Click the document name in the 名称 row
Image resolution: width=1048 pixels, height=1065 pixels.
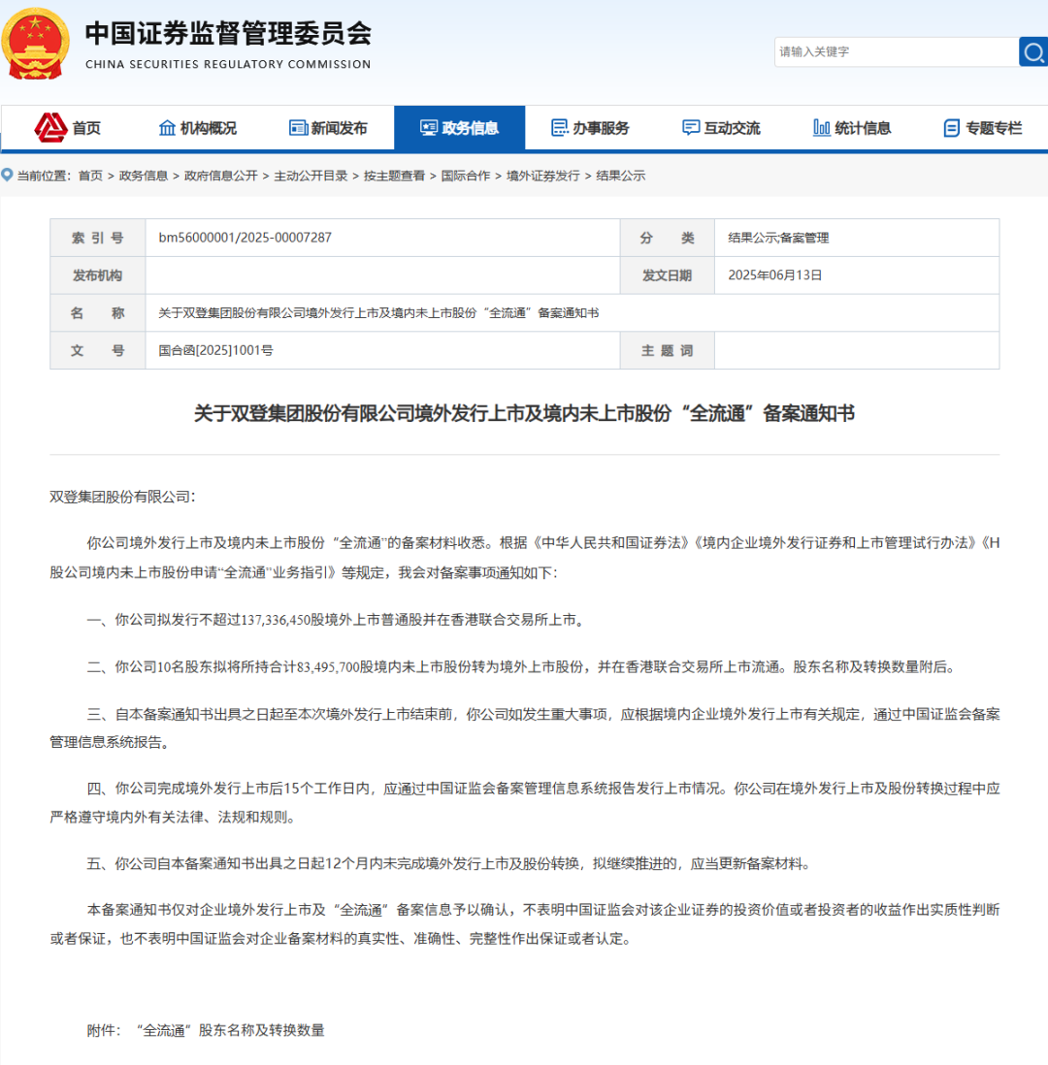378,313
